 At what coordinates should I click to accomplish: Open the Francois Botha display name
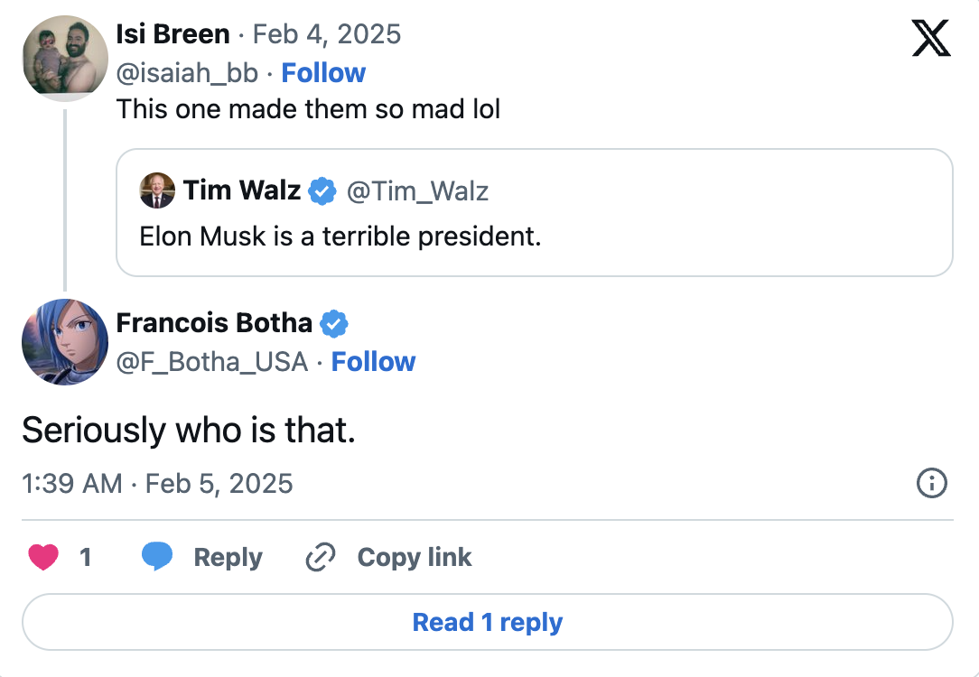pos(214,323)
